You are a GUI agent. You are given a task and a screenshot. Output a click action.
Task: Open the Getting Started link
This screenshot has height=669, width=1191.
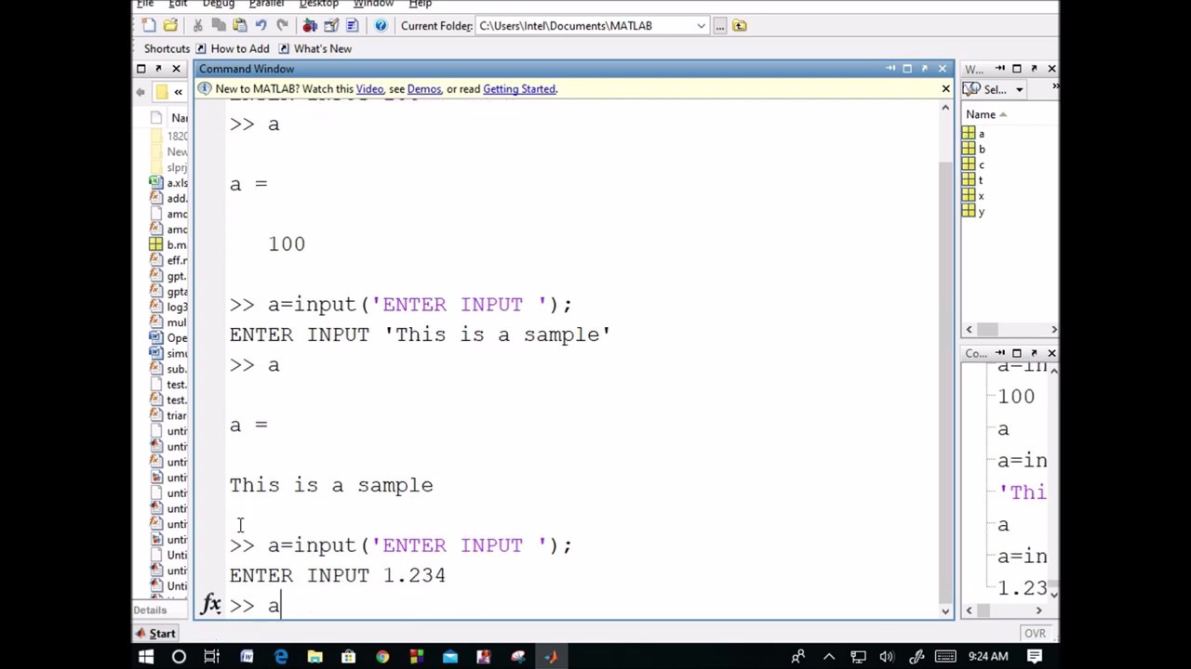[x=519, y=89]
